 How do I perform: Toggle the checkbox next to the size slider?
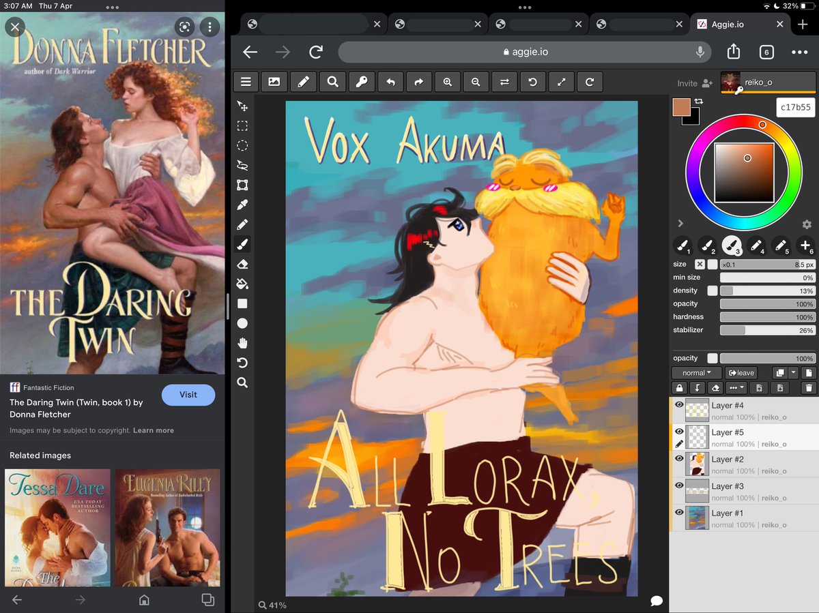click(x=713, y=265)
